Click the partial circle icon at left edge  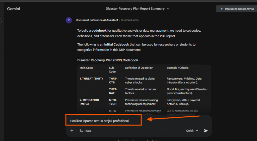1,21
